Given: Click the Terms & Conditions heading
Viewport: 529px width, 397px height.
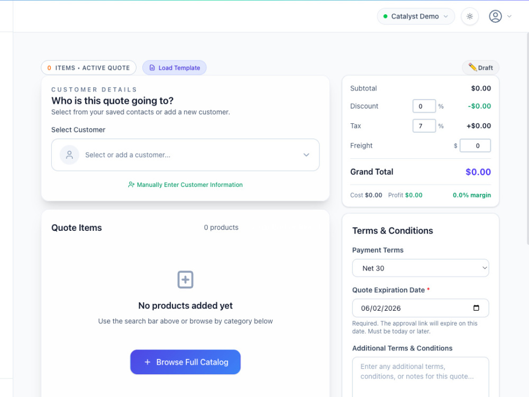Looking at the screenshot, I should click(393, 231).
